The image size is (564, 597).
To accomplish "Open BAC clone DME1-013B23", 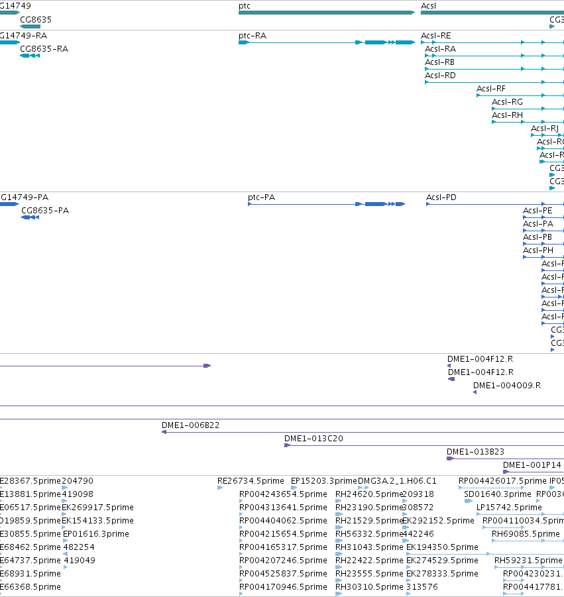I will point(475,452).
